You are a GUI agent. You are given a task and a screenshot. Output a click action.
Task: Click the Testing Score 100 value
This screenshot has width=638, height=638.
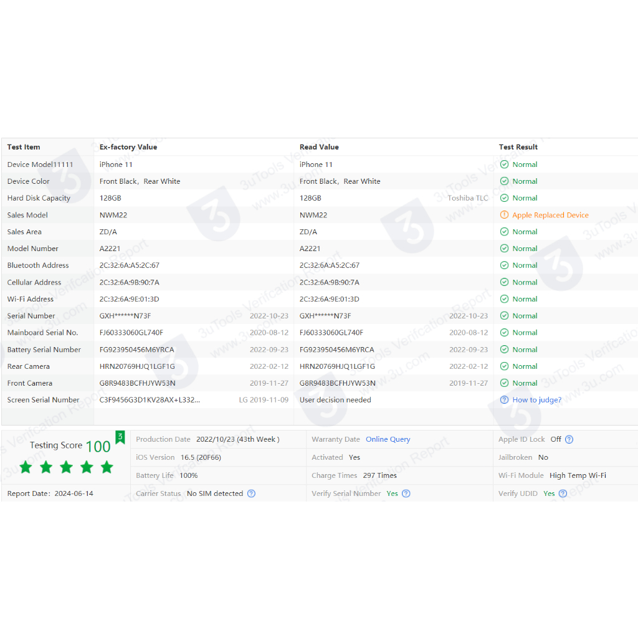98,447
